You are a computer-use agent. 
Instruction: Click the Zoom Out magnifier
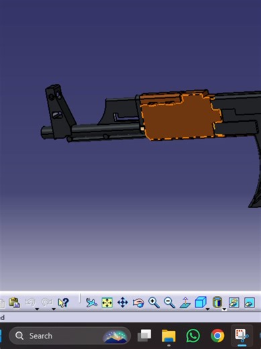click(x=170, y=303)
